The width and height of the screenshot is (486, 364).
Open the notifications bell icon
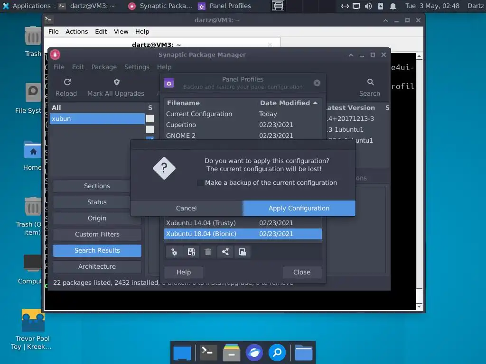393,6
